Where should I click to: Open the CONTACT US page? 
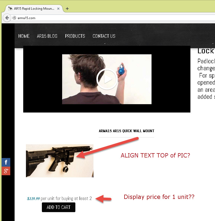pyautogui.click(x=104, y=36)
